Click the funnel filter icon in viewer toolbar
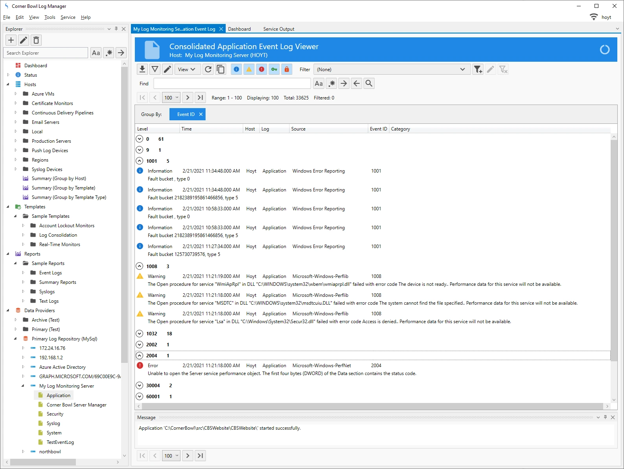 point(155,69)
